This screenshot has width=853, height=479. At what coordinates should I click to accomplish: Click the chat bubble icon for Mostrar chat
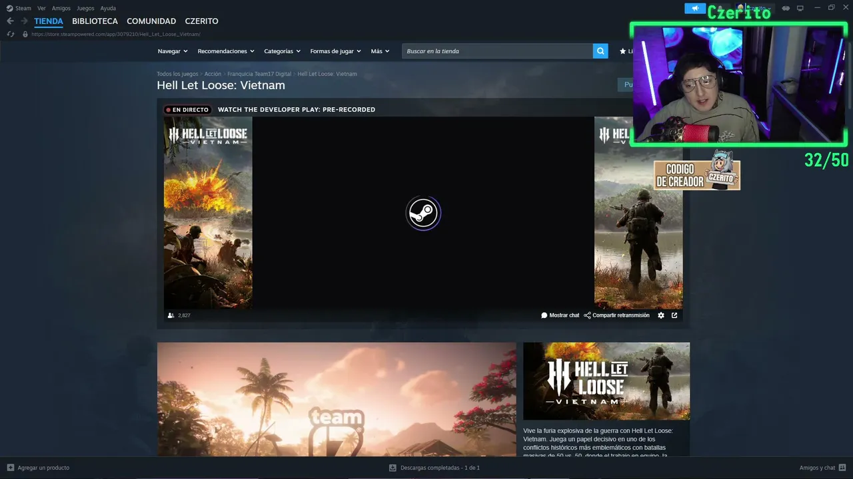tap(544, 315)
